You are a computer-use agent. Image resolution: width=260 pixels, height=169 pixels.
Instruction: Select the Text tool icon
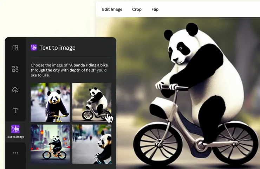click(15, 111)
